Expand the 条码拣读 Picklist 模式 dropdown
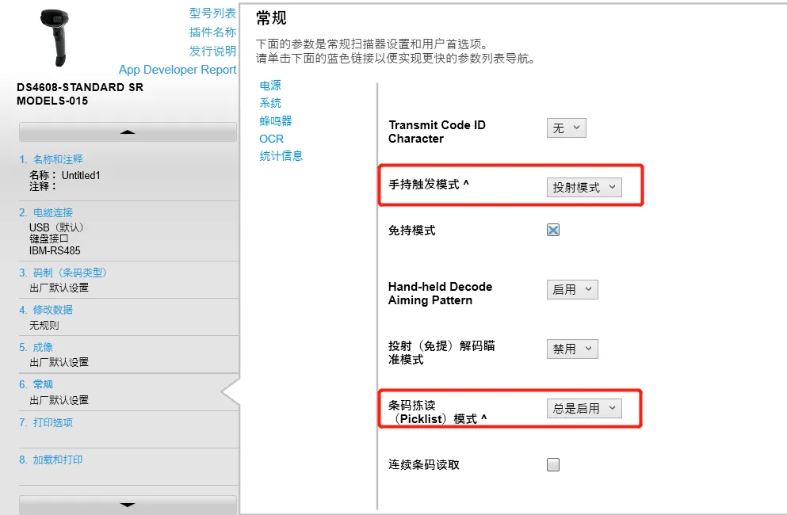This screenshot has width=787, height=515. click(x=584, y=408)
